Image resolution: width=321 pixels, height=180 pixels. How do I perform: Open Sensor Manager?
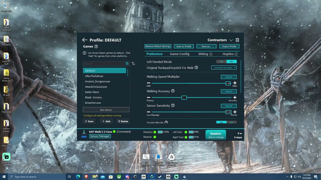coord(100,136)
